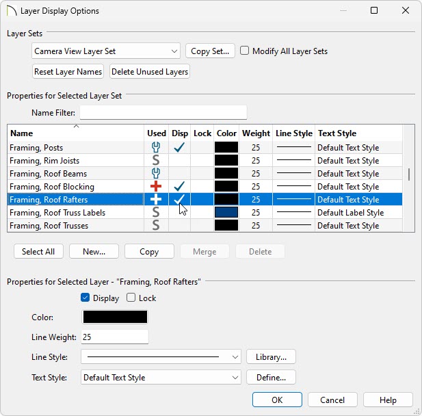Toggle display checkmark for Framing, Roof Blocking
Screen dimensions: 422x416
pos(179,186)
